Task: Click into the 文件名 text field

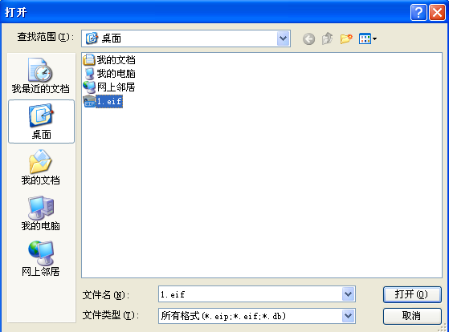Action: coord(251,294)
